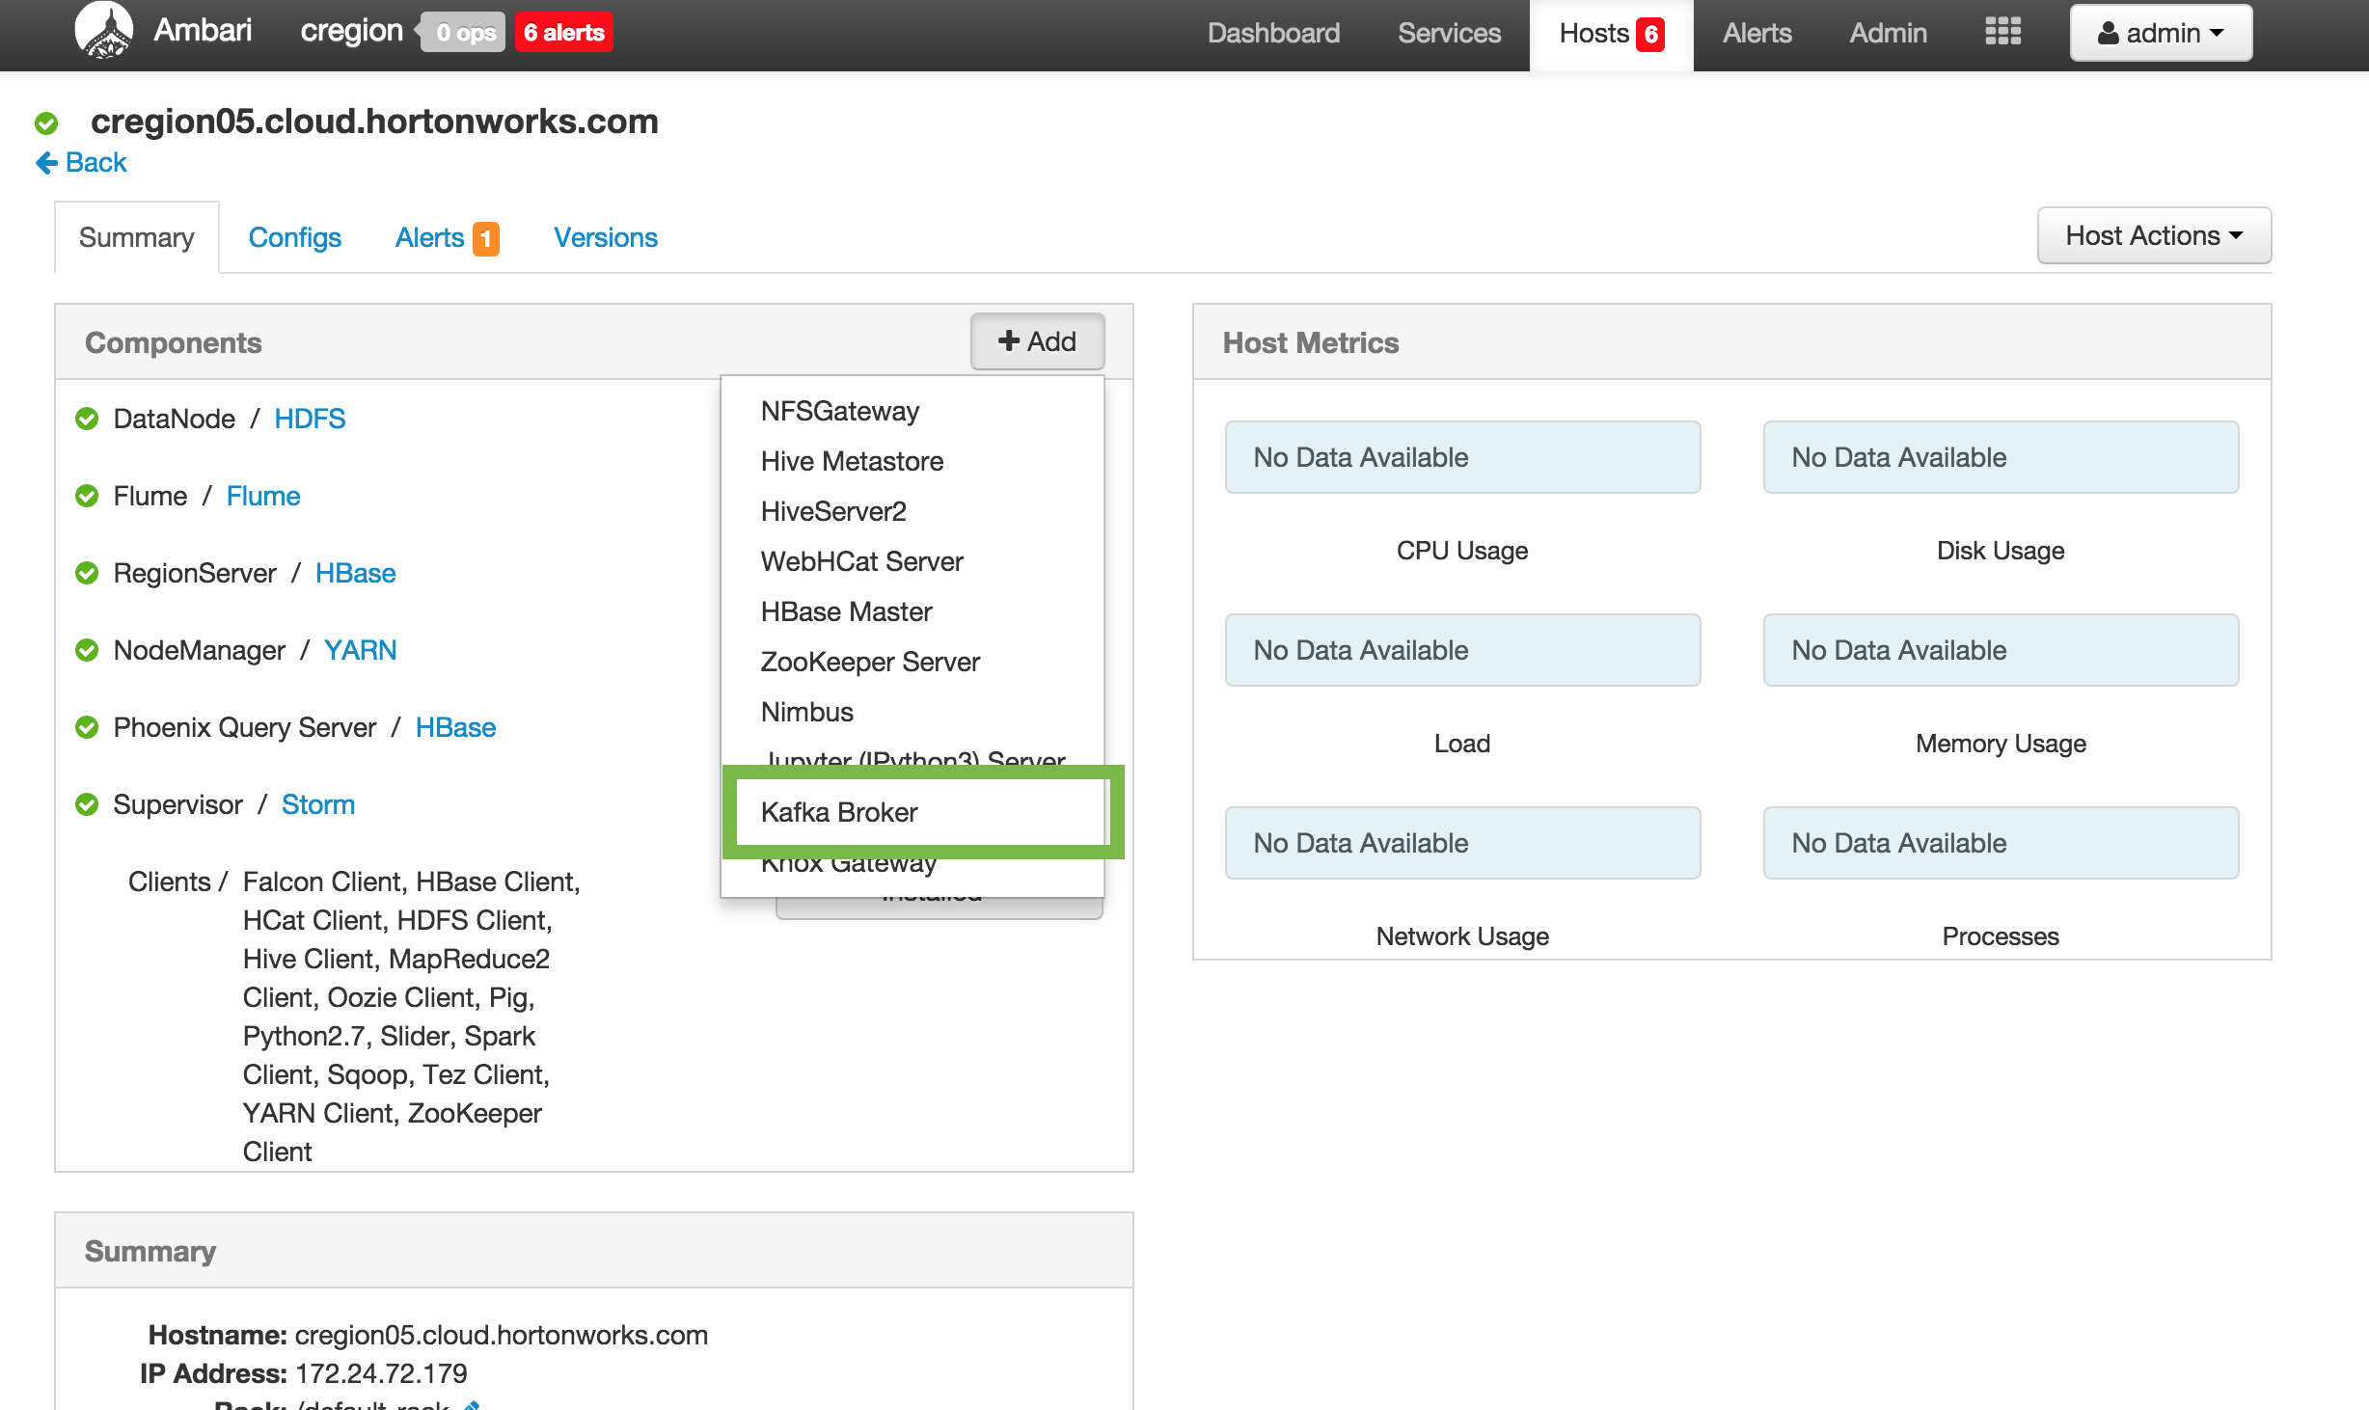This screenshot has width=2369, height=1410.
Task: Expand the Add component dropdown
Action: click(x=1037, y=340)
